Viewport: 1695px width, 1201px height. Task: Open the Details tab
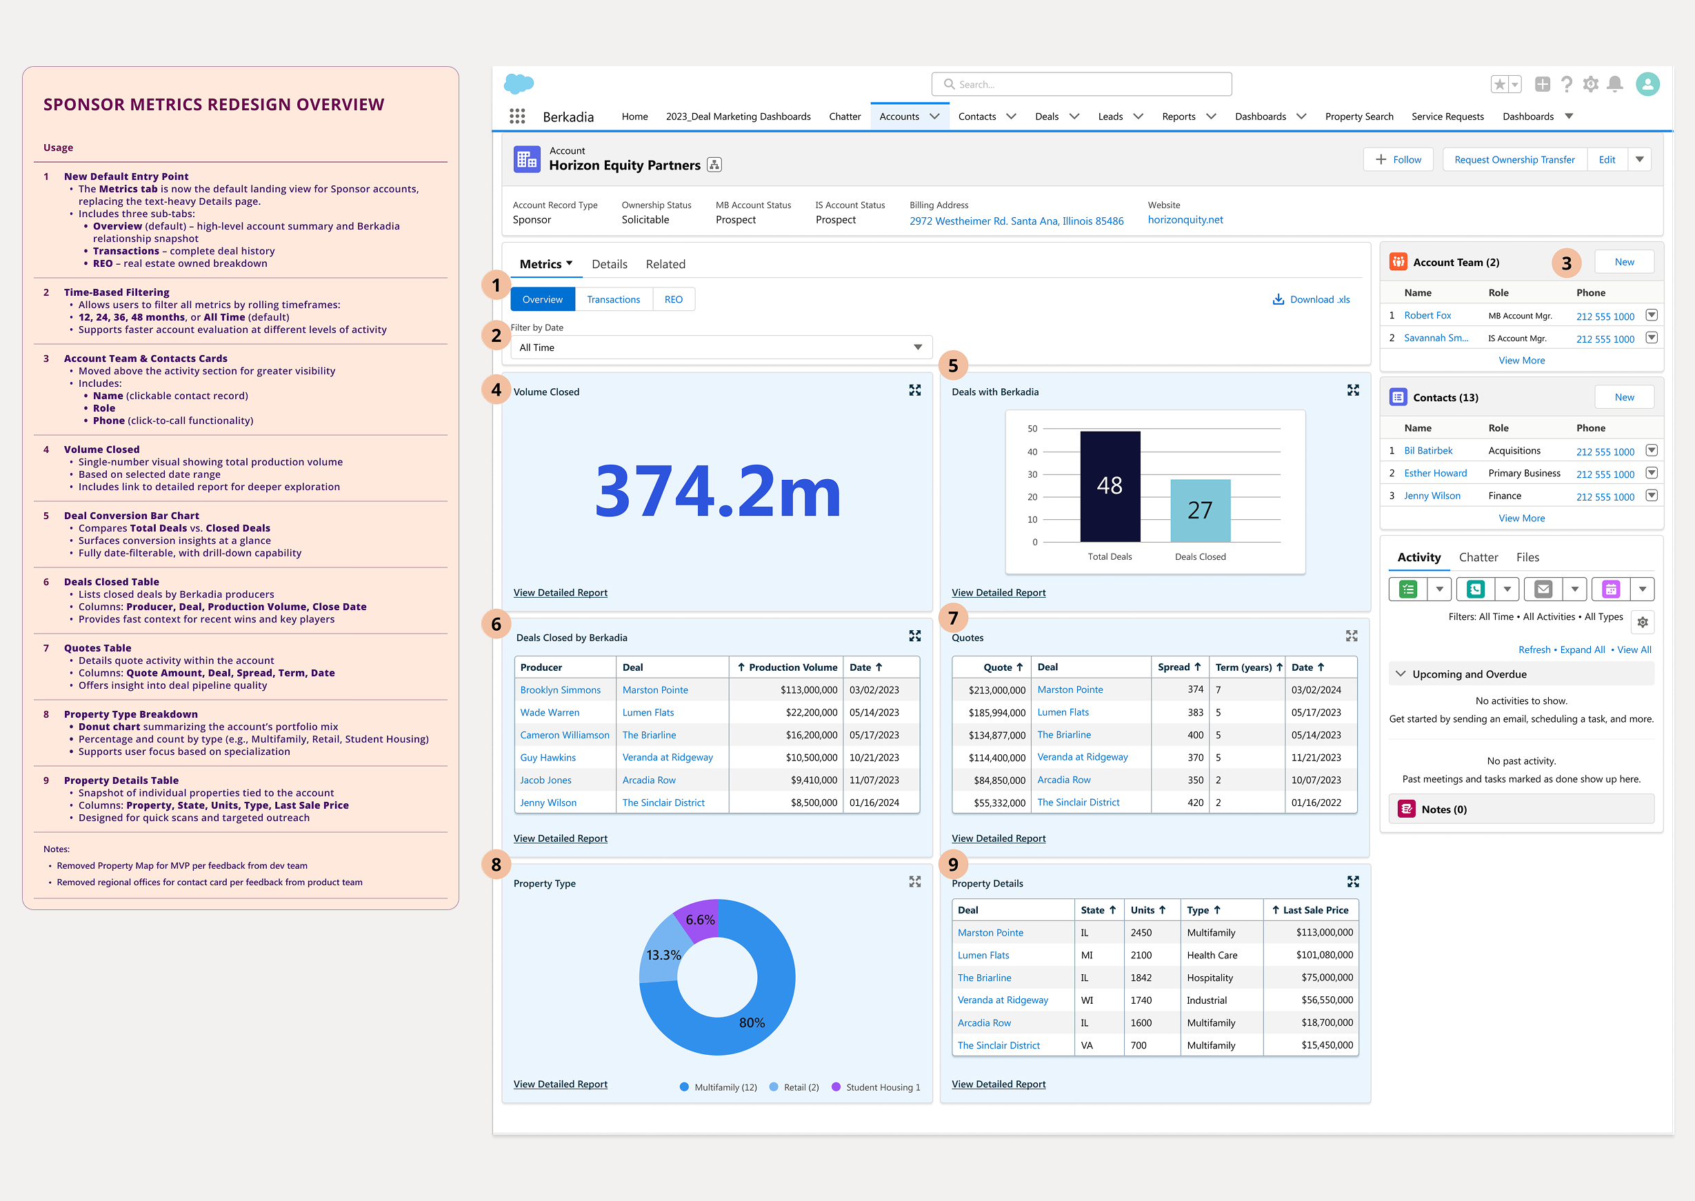point(610,264)
